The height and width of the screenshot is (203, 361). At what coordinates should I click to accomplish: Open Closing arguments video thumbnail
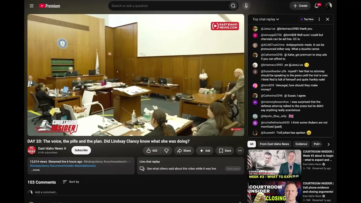click(x=274, y=192)
